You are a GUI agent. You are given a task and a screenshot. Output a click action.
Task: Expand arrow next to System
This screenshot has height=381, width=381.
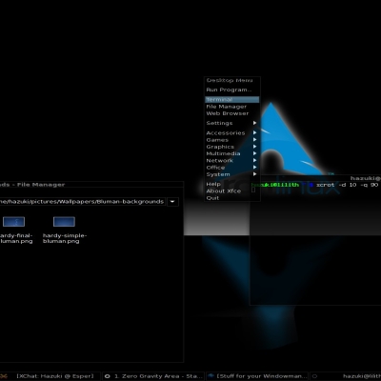click(254, 174)
